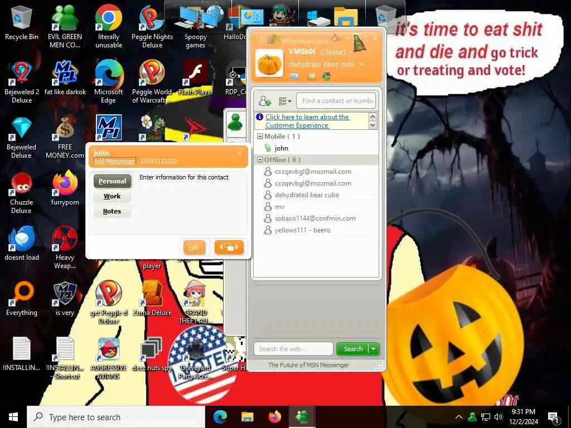Open the furryporn Firefox shortcut
The image size is (571, 428).
coord(65,188)
